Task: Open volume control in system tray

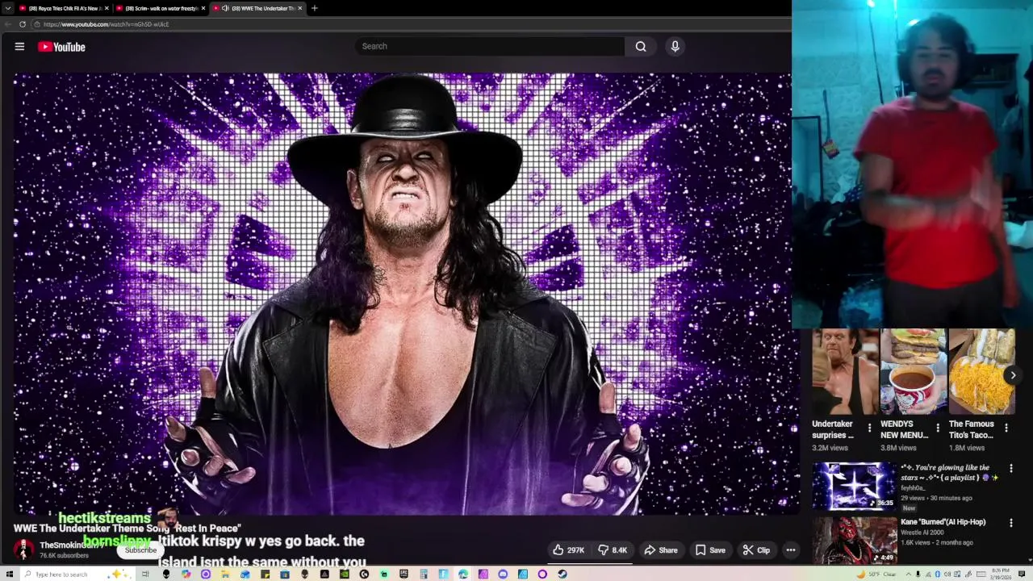Action: pos(947,574)
